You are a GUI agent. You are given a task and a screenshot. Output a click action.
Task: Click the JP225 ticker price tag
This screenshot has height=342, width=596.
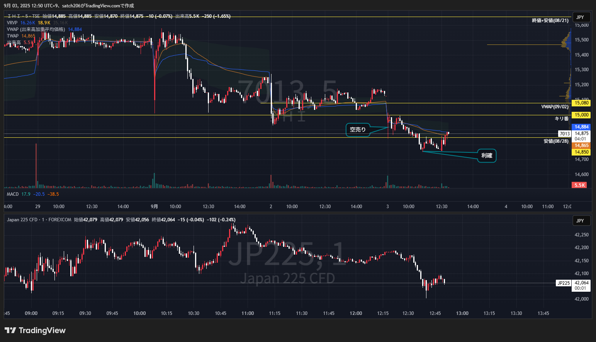point(564,283)
